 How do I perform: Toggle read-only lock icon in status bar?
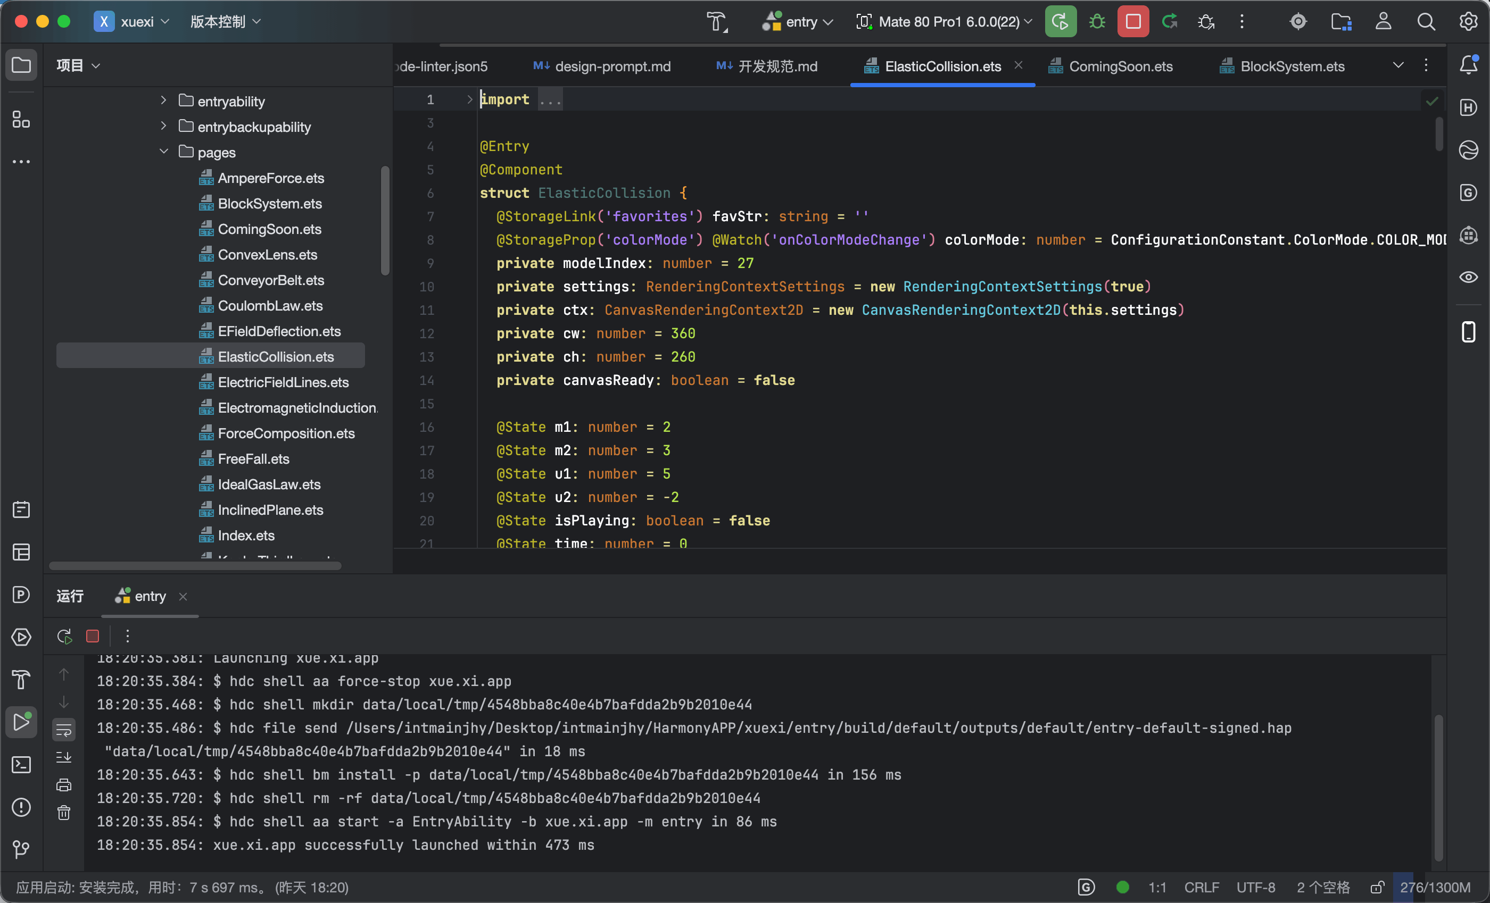coord(1377,887)
